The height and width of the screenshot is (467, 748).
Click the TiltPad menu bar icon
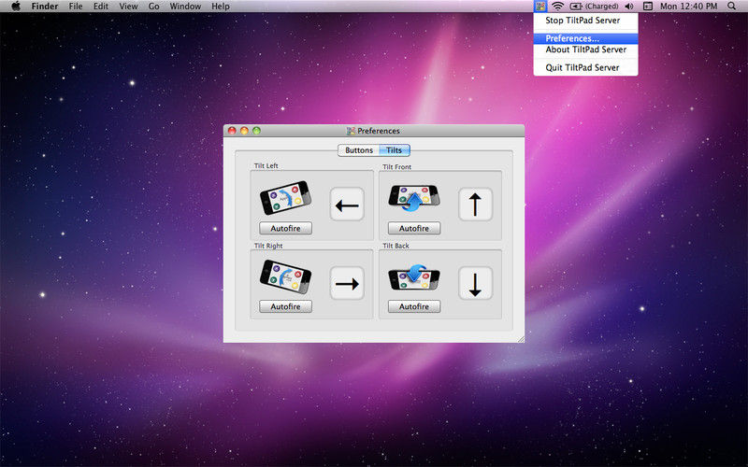(540, 7)
